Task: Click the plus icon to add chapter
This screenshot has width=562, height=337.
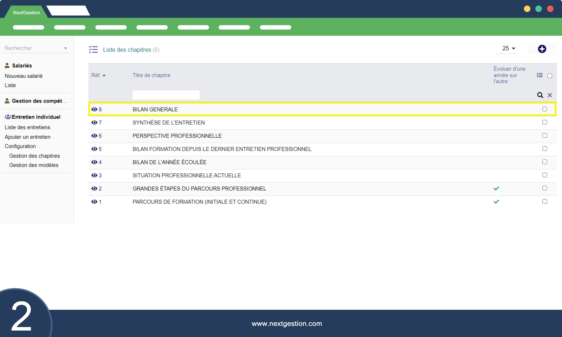Action: [x=542, y=49]
